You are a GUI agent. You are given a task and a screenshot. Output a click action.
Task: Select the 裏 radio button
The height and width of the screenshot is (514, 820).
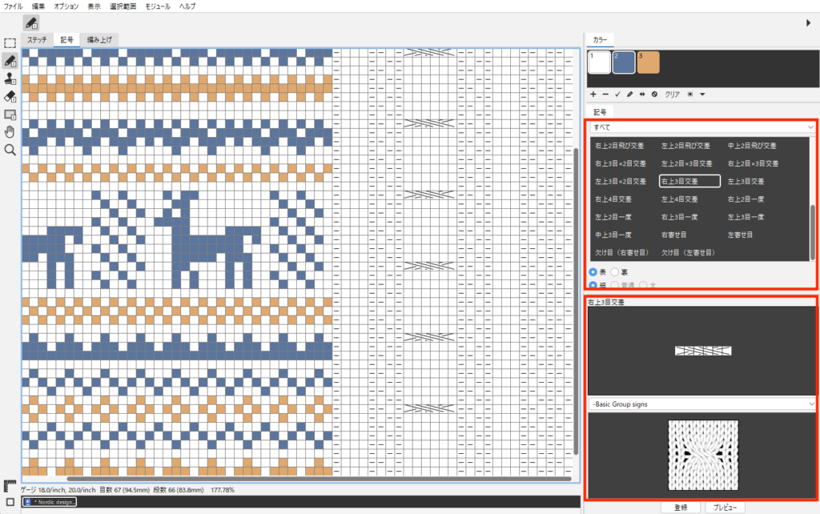615,272
